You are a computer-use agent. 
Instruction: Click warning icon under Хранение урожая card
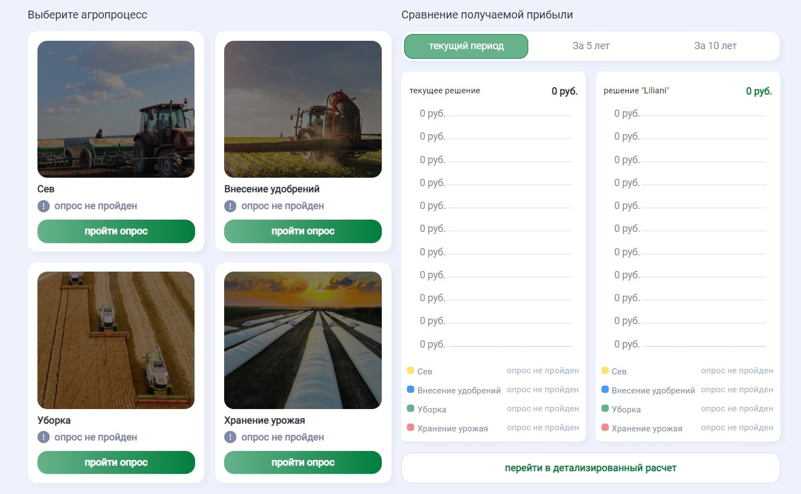pyautogui.click(x=230, y=437)
